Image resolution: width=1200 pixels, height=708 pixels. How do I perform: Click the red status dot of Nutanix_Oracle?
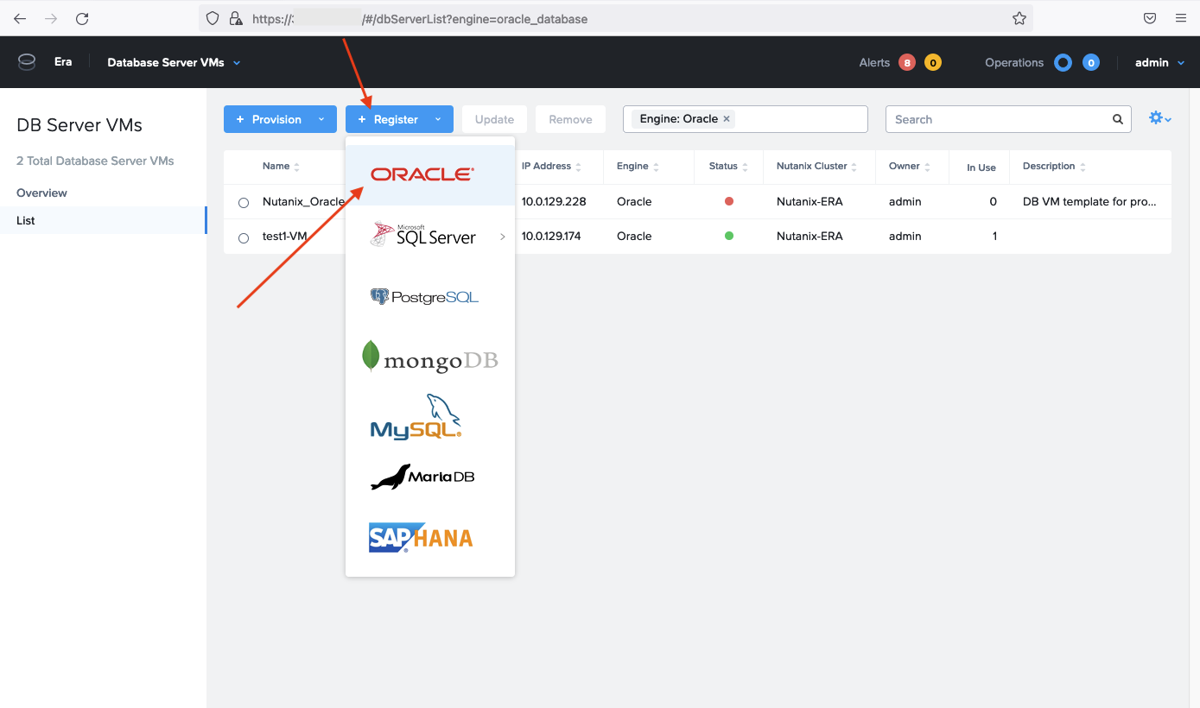point(729,201)
